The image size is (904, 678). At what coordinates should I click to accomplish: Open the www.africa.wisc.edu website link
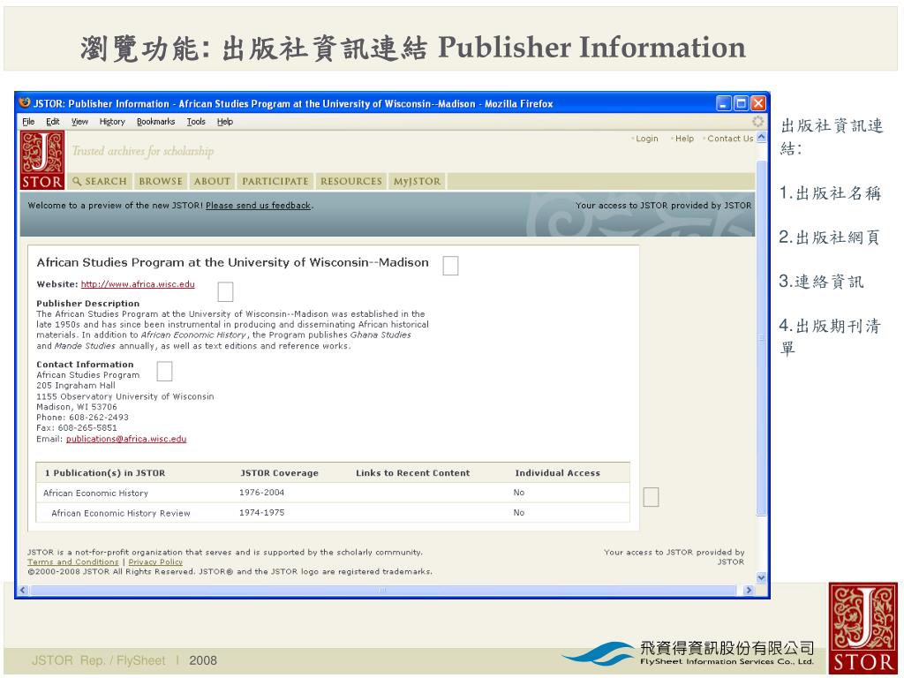(138, 284)
